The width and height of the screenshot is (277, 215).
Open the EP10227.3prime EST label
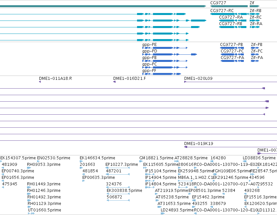pos(121,165)
